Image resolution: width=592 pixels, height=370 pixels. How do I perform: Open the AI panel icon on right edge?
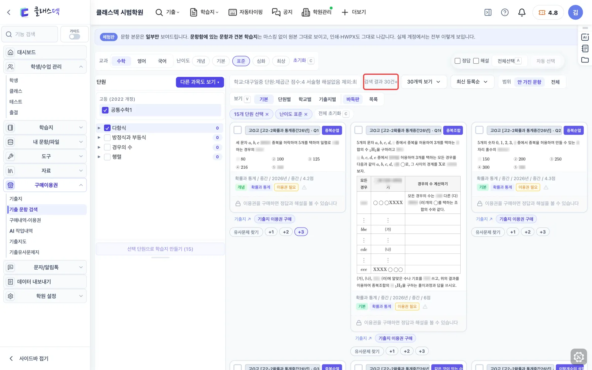click(585, 37)
